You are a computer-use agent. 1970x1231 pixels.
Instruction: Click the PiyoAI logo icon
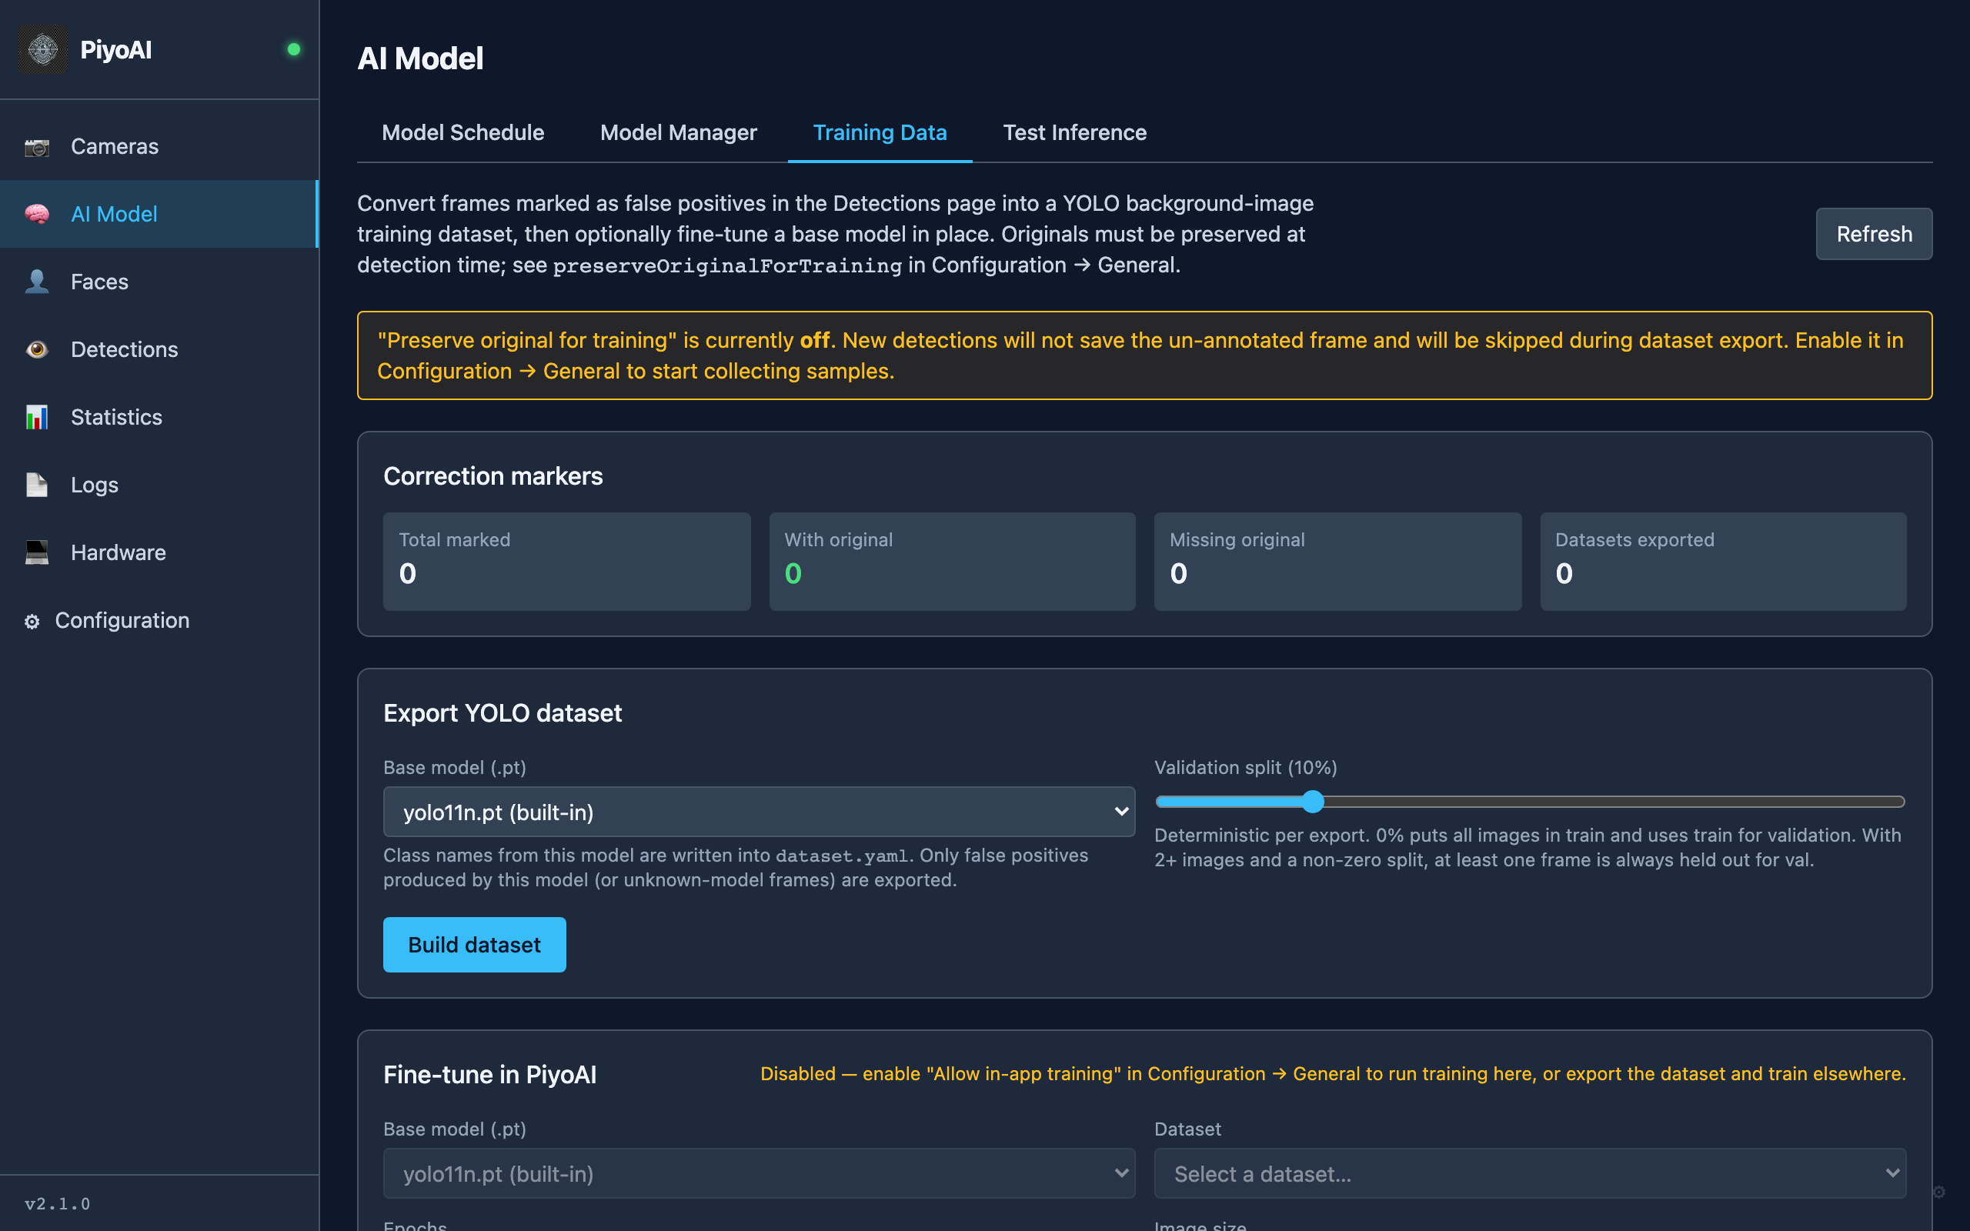[x=43, y=50]
